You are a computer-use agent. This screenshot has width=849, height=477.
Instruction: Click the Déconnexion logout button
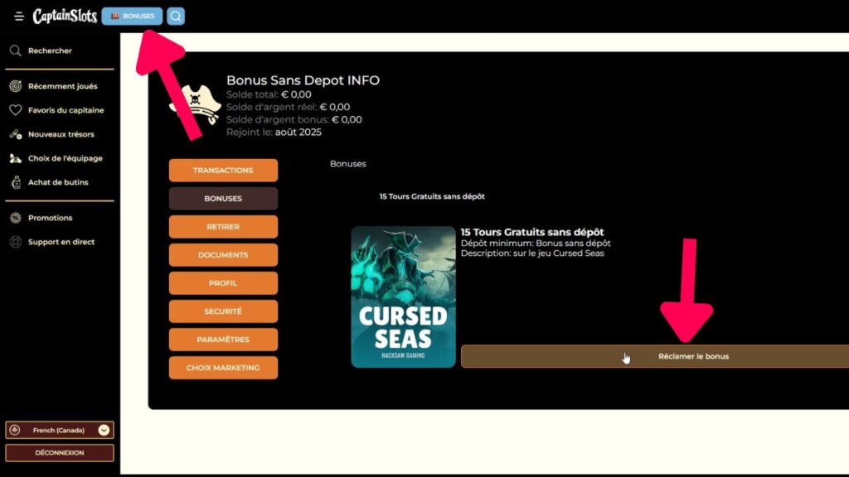(60, 453)
